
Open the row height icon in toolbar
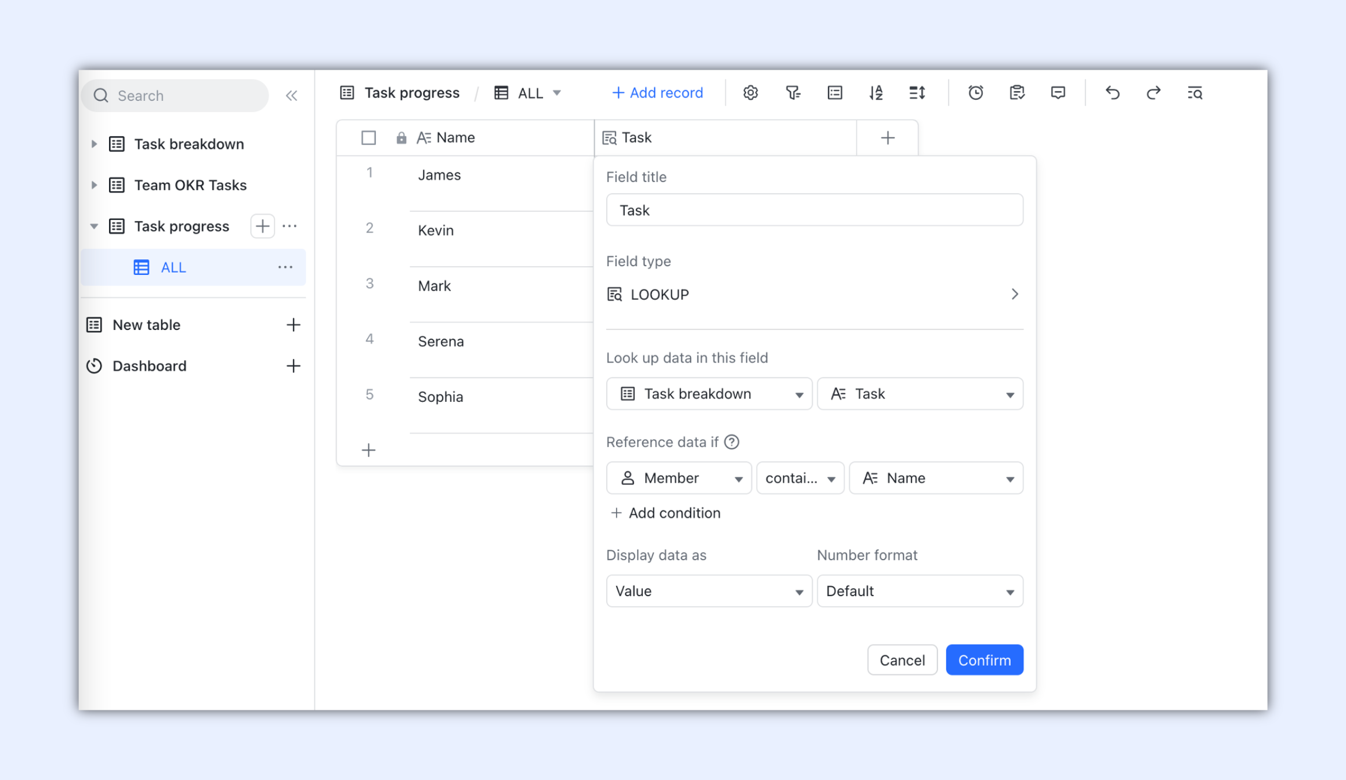click(x=917, y=93)
